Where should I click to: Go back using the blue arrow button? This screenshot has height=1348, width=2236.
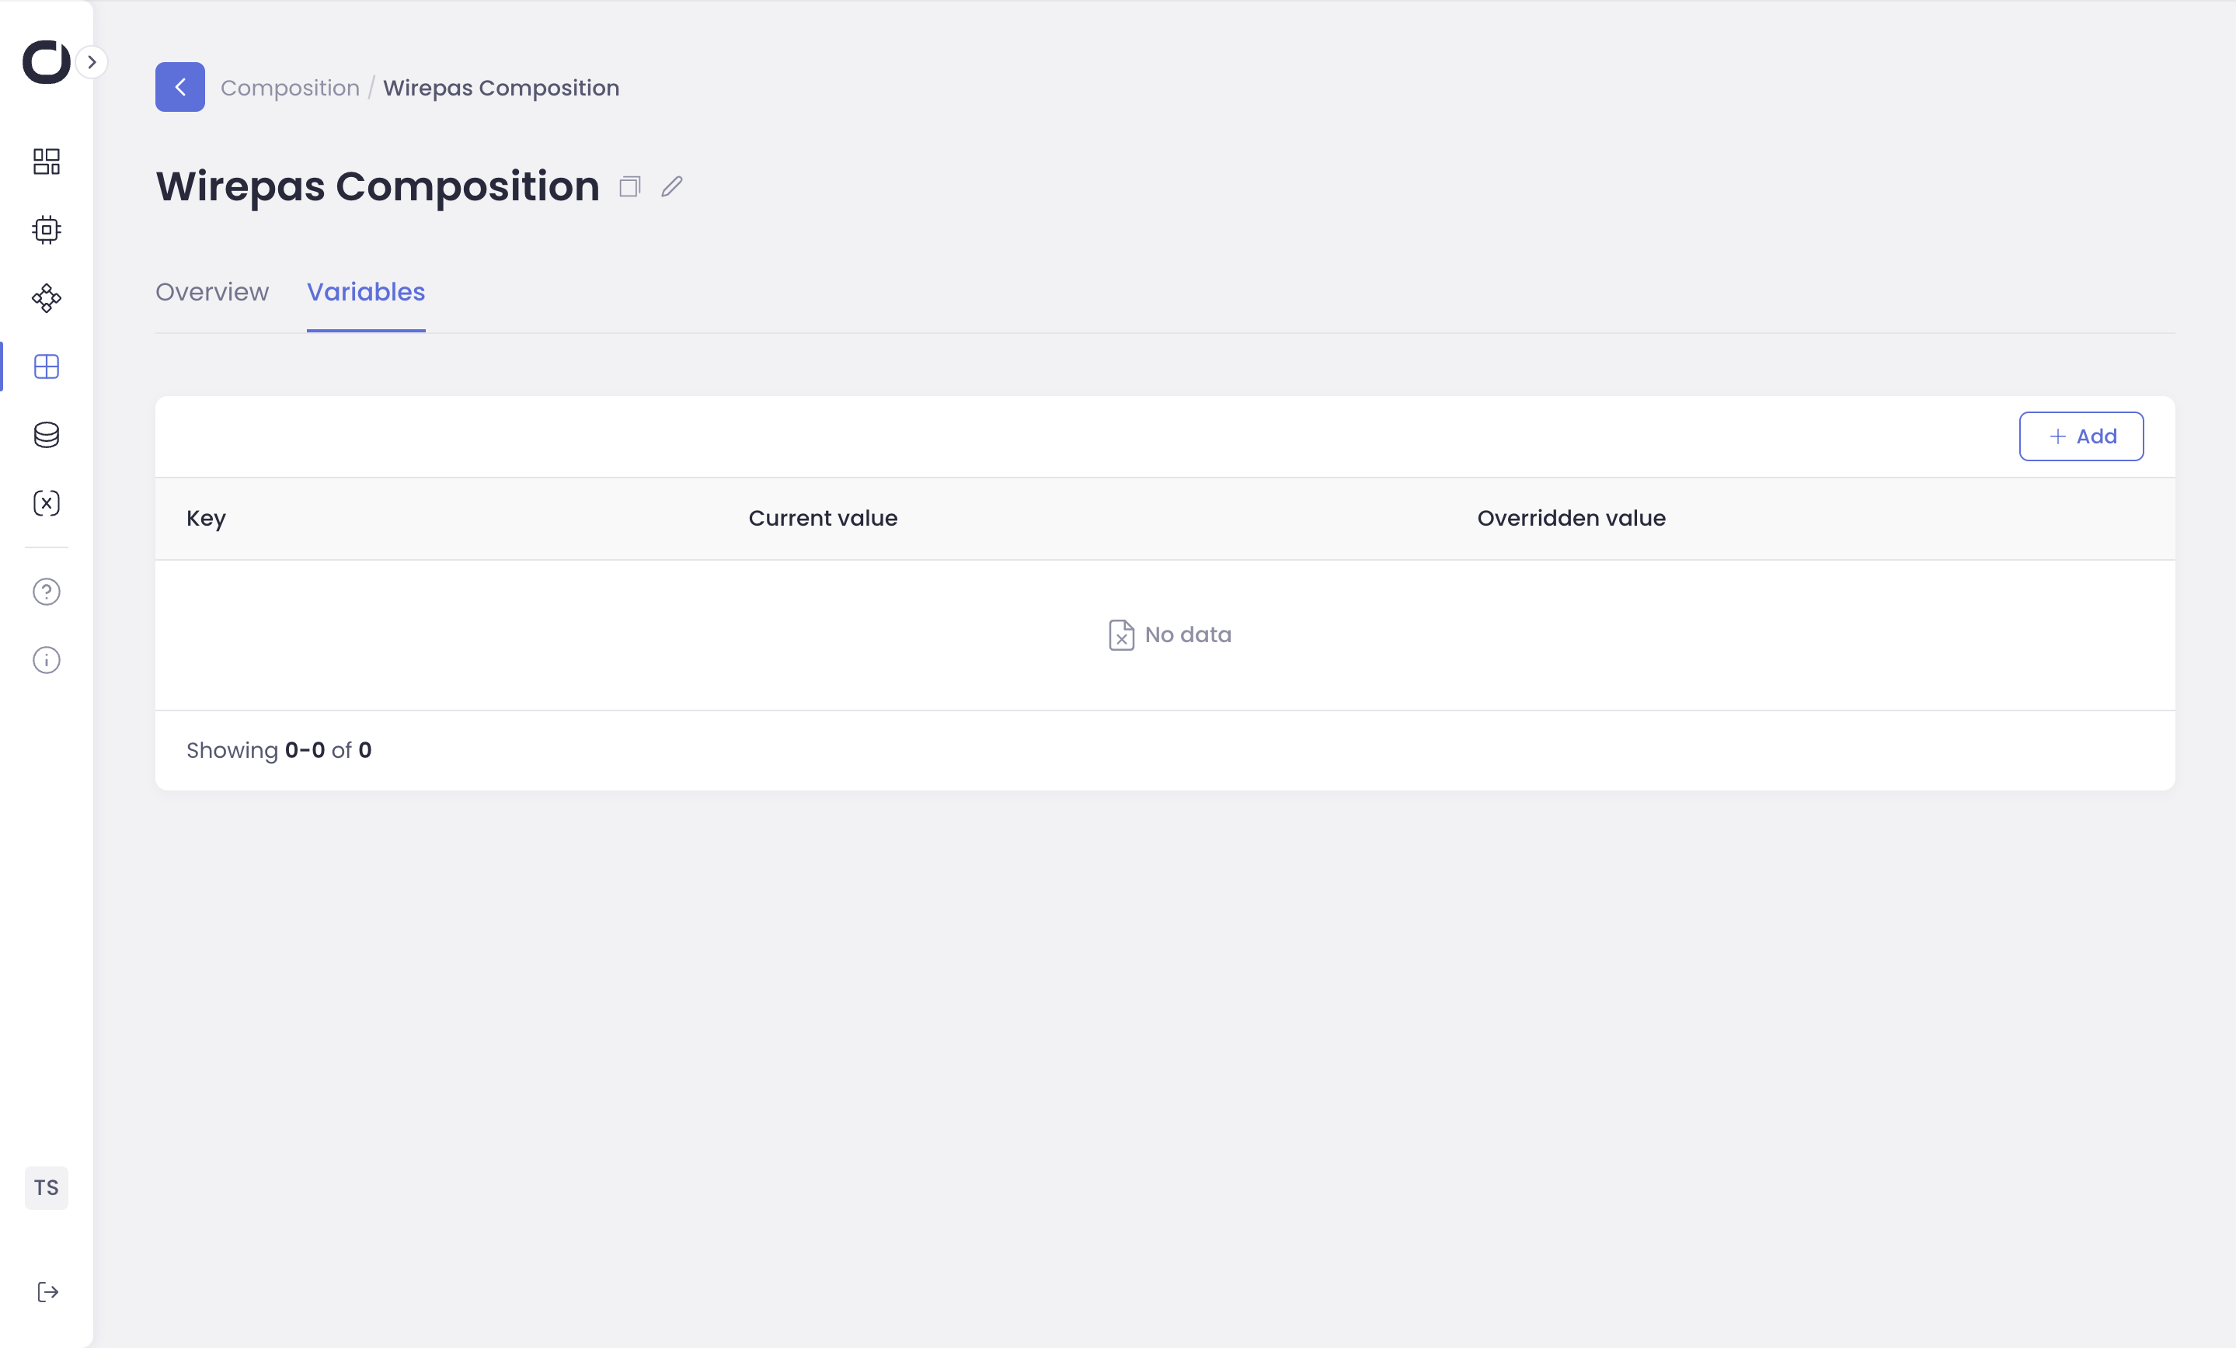pos(179,87)
